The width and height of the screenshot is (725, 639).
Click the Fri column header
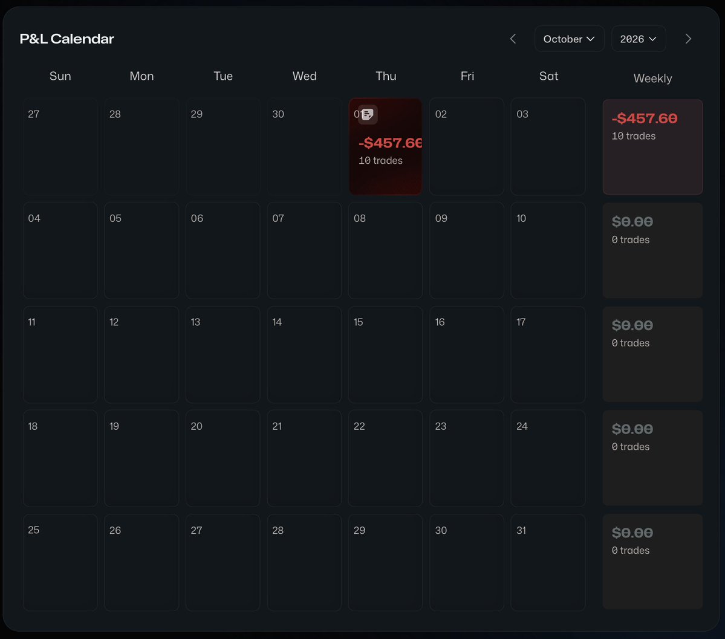tap(467, 76)
